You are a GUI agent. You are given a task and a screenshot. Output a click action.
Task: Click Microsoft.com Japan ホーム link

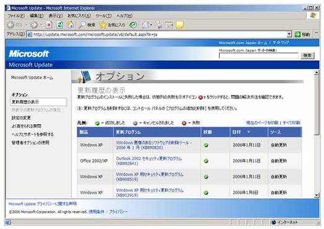click(243, 43)
